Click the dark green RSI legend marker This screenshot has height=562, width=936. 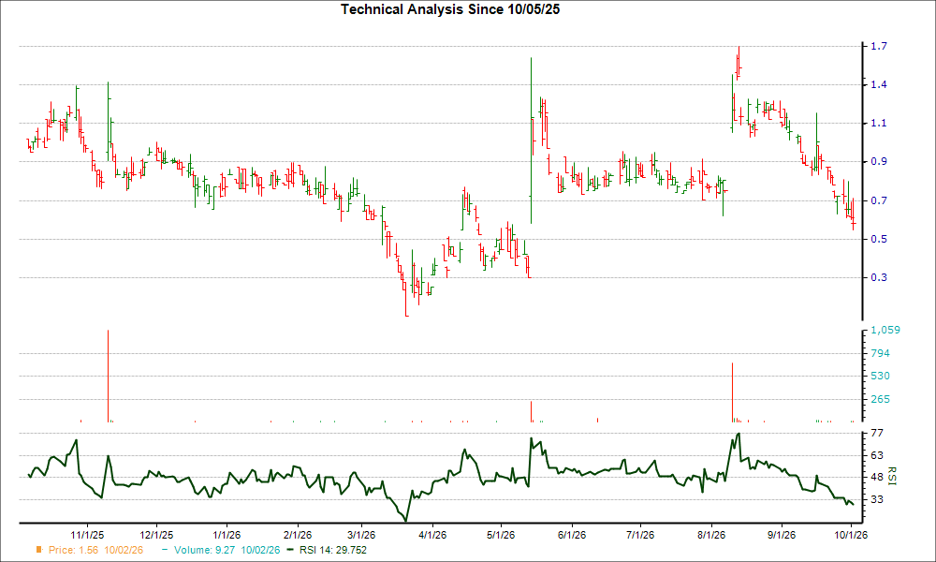pos(291,550)
